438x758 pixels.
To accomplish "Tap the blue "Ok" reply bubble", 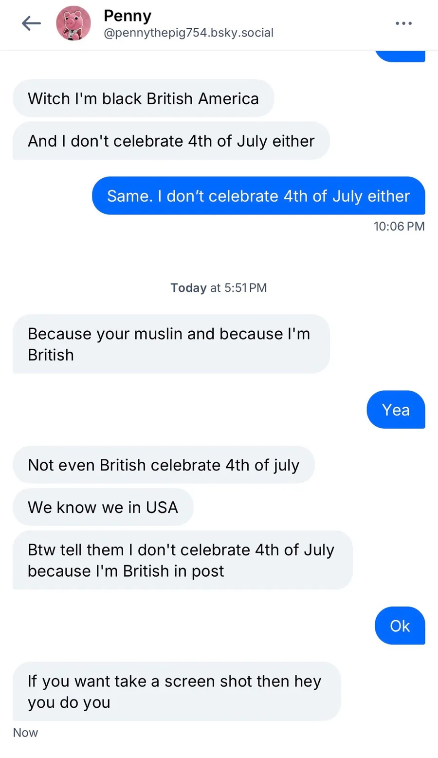I will tap(400, 625).
